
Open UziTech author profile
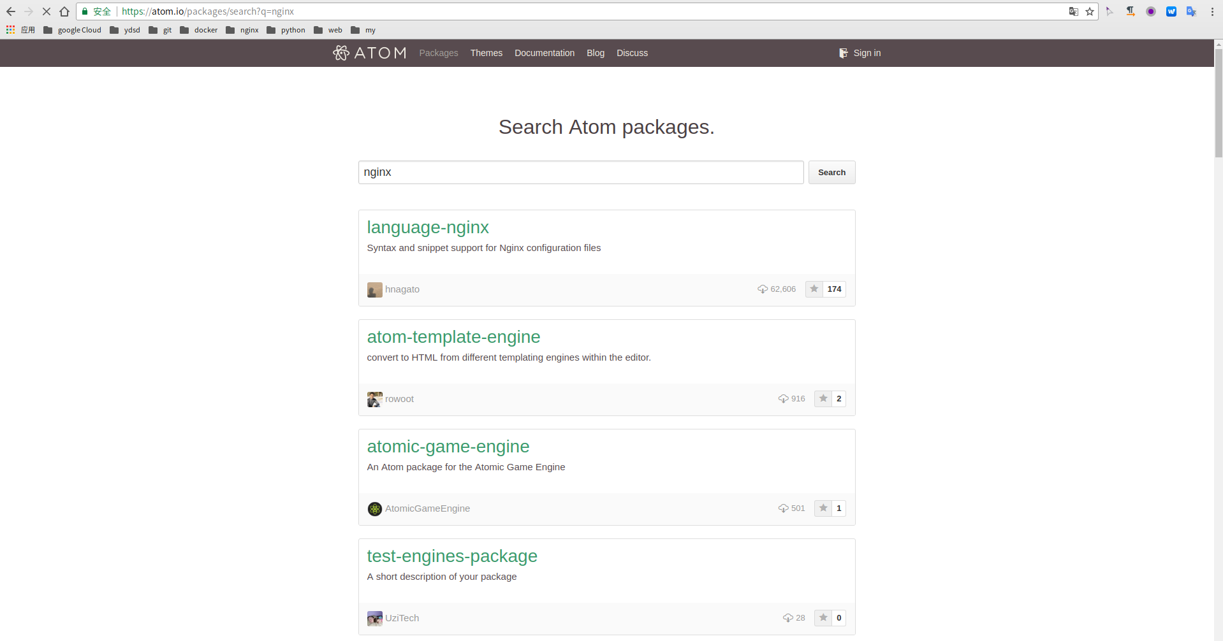pos(402,618)
